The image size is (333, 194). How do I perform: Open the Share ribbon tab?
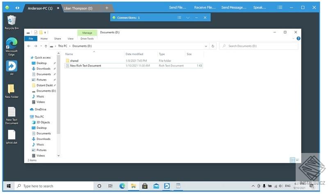[57, 39]
